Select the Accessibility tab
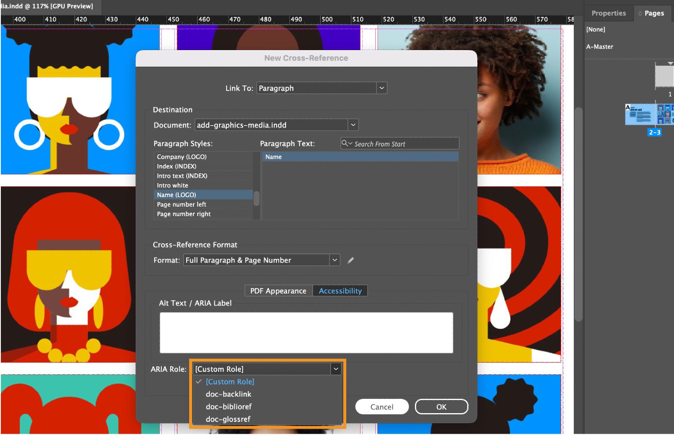The image size is (674, 435). (340, 291)
